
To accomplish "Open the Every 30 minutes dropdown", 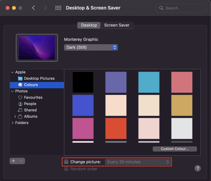I will (x=138, y=162).
